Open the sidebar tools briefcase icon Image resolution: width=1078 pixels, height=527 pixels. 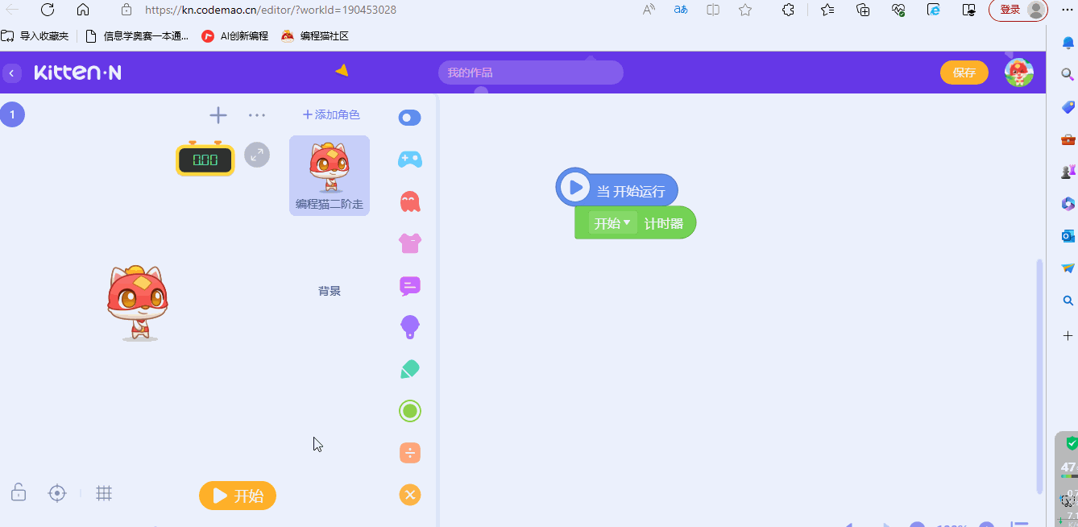[x=1068, y=139]
